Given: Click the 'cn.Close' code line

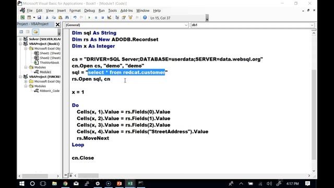Looking at the screenshot, I should [83, 158].
